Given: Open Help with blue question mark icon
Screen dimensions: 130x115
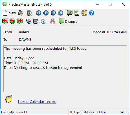Looking at the screenshot, I should coord(92,13).
